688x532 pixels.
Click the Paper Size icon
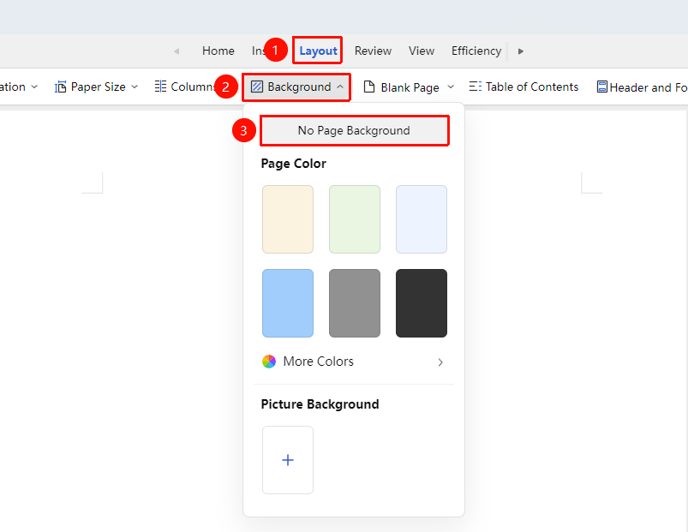tap(60, 87)
